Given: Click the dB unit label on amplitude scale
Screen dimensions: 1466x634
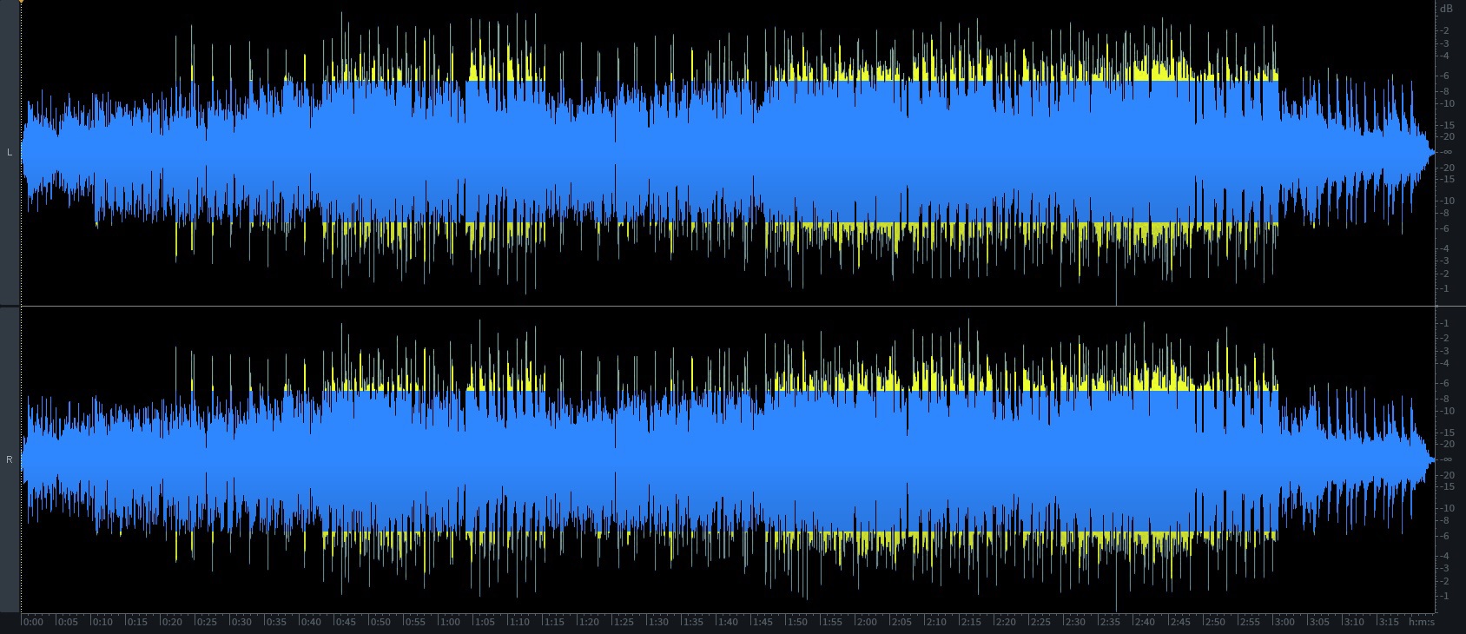Looking at the screenshot, I should pyautogui.click(x=1446, y=9).
